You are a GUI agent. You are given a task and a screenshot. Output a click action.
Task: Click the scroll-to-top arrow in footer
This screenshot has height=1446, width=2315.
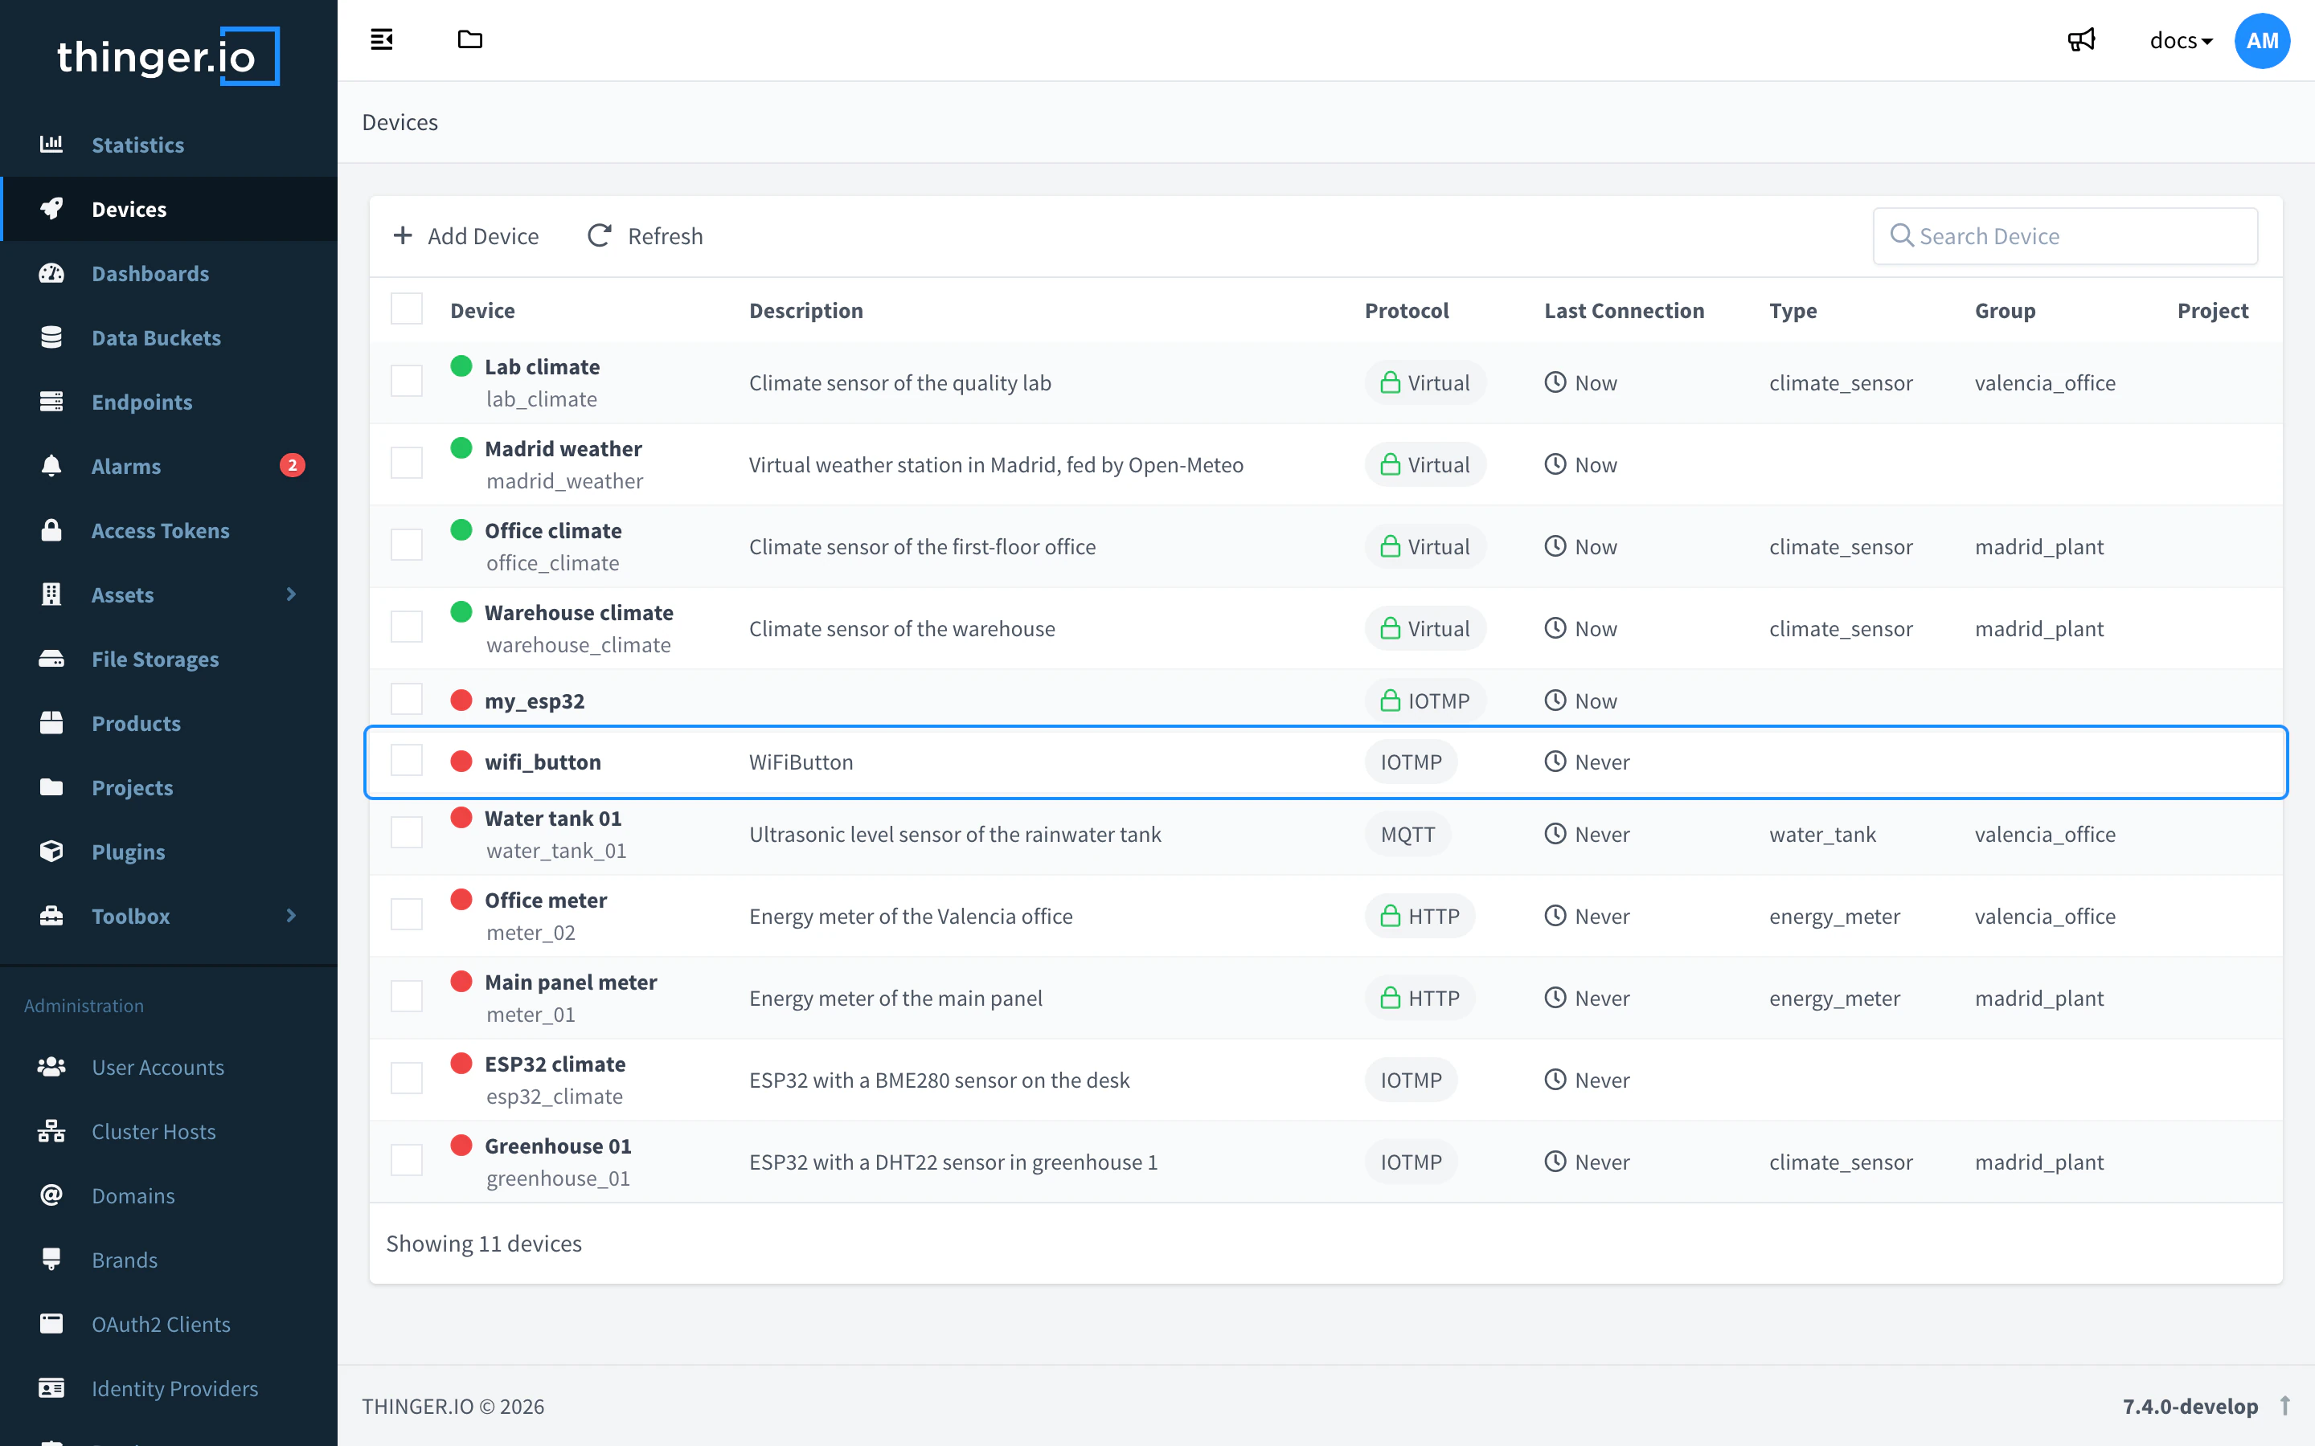point(2284,1406)
